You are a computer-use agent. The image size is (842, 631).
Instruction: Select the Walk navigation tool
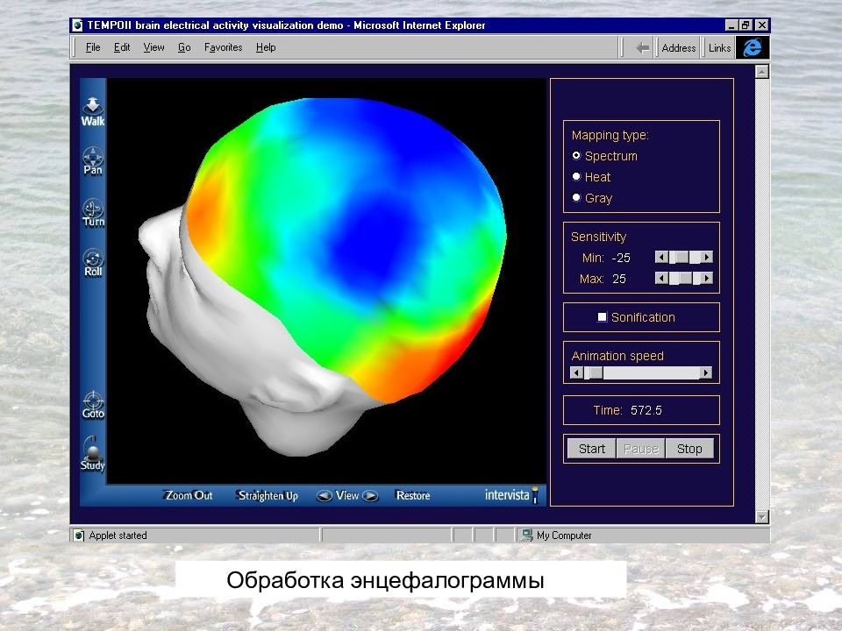pos(93,111)
